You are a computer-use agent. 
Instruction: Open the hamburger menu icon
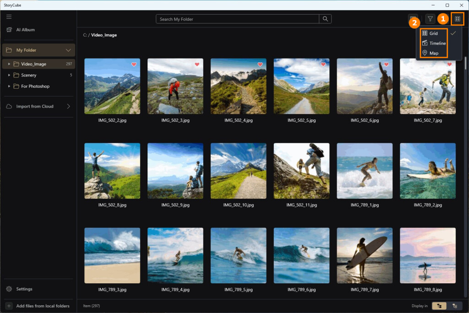9,17
